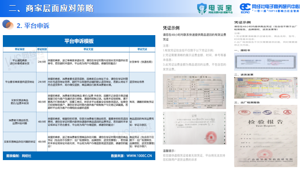The width and height of the screenshot is (304, 171).
Task: Click the 温馨提示 notice heading
Action: (169, 151)
